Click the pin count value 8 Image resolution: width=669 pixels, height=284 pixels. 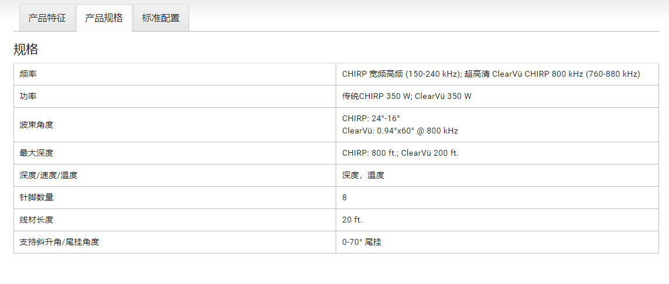(x=344, y=198)
